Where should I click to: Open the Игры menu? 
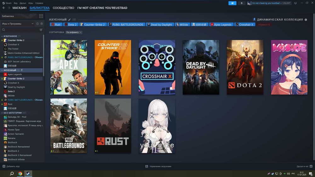[x=31, y=3]
